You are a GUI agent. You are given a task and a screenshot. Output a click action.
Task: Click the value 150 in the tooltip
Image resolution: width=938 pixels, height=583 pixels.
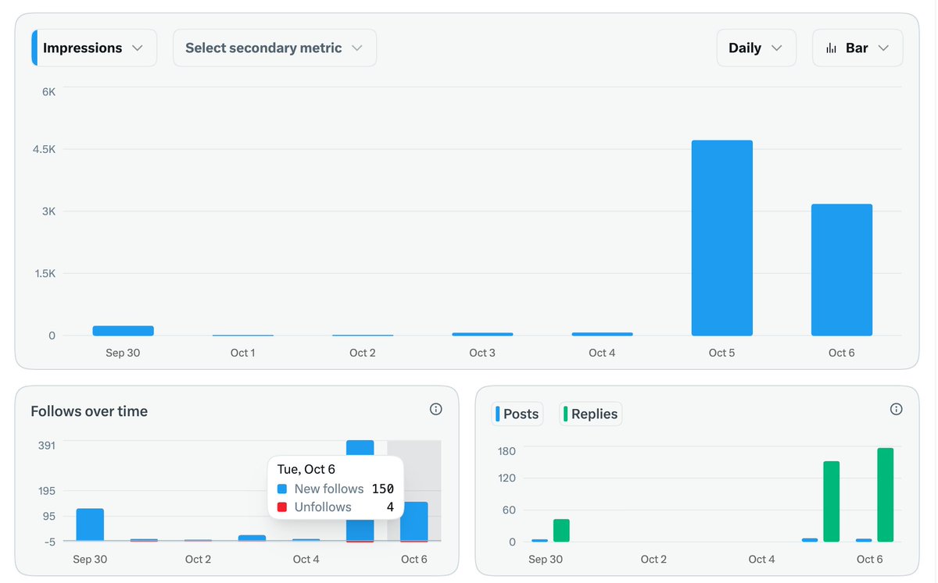(x=383, y=489)
